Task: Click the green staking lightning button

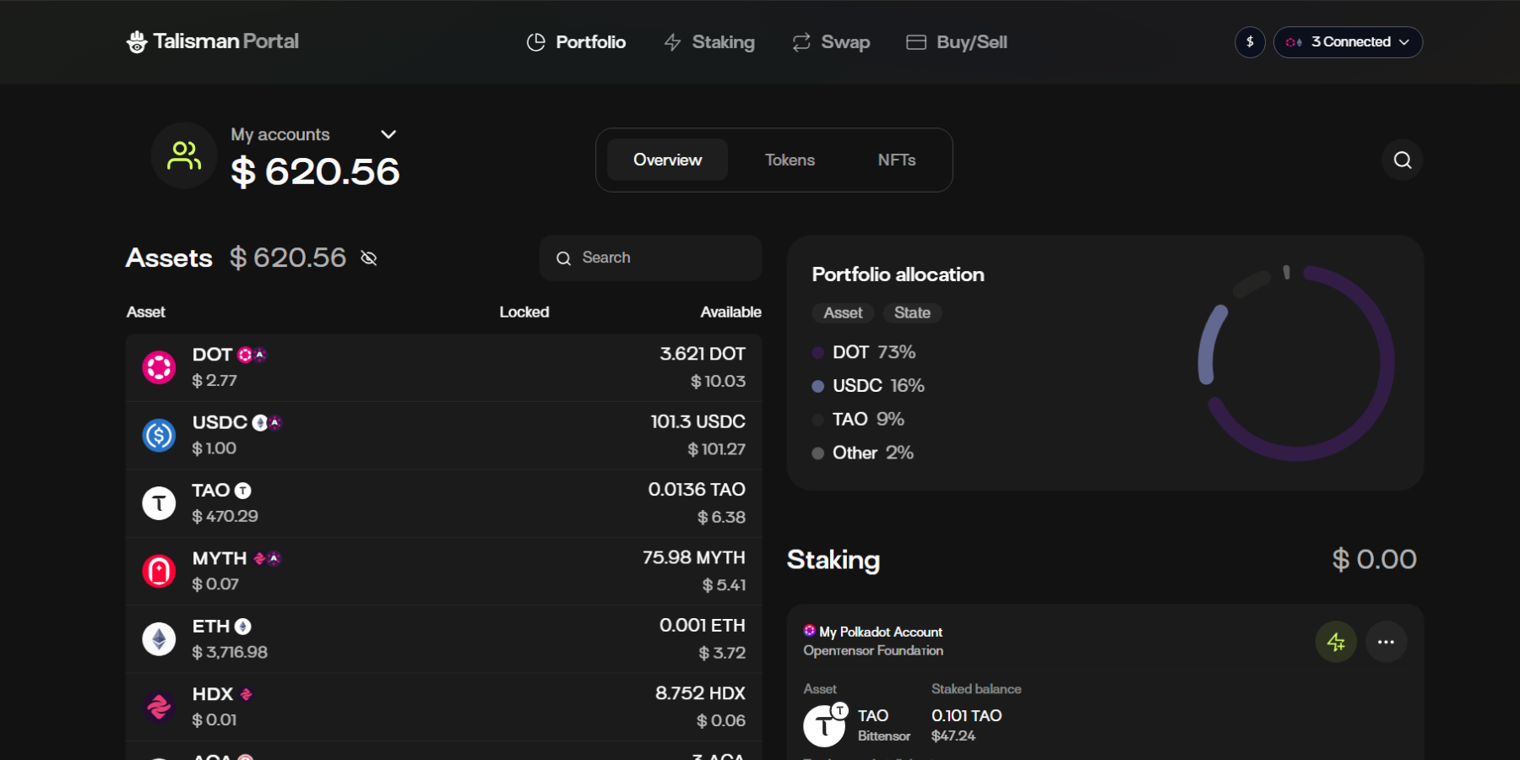Action: click(x=1336, y=643)
